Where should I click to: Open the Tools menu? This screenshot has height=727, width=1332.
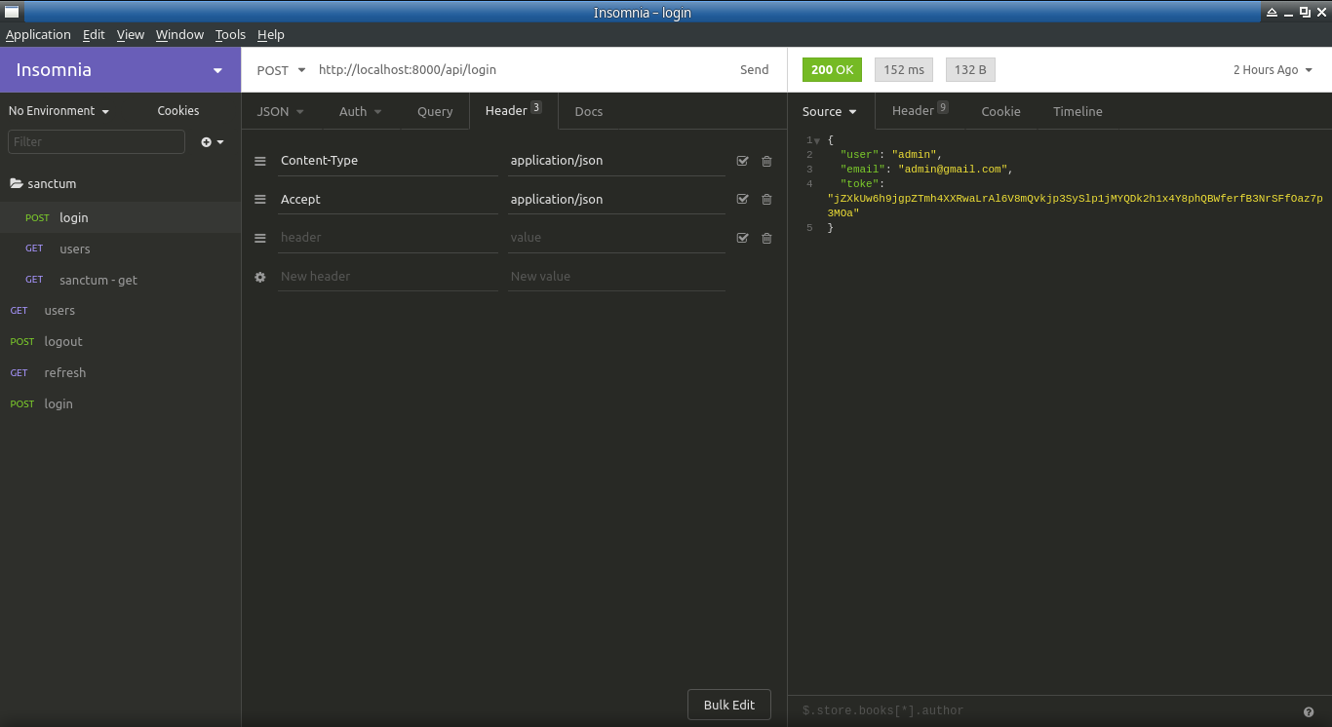click(x=231, y=35)
